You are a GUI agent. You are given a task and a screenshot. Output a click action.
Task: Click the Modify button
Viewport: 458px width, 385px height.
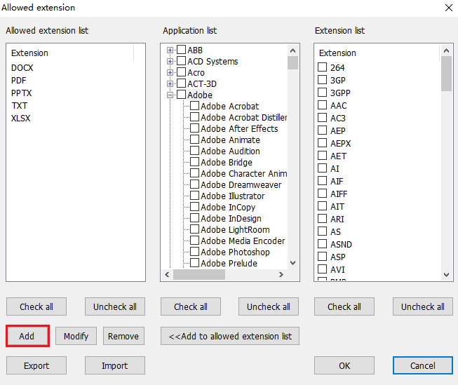[x=76, y=336]
